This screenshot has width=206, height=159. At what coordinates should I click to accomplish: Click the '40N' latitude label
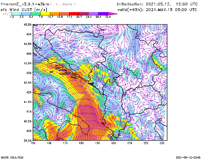tap(29, 131)
